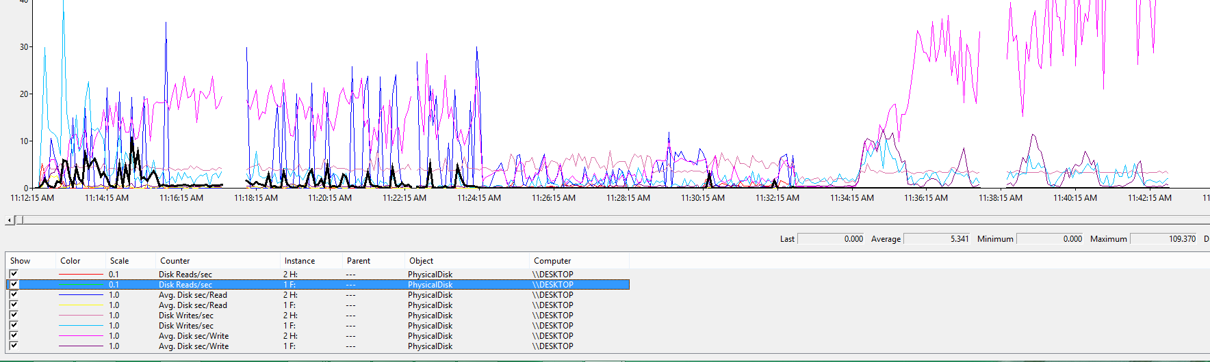This screenshot has width=1210, height=362.
Task: Toggle visibility of Avg. Disk sec/Read 1 F:
Action: (x=14, y=305)
